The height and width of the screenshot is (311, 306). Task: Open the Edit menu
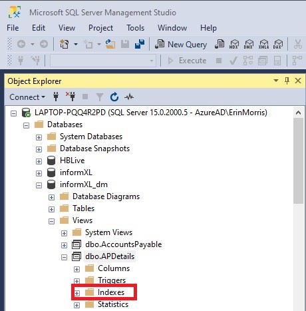tap(39, 28)
